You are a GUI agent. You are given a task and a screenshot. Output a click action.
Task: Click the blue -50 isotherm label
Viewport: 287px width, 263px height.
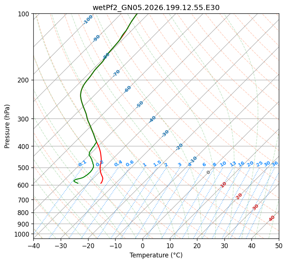[140, 104]
